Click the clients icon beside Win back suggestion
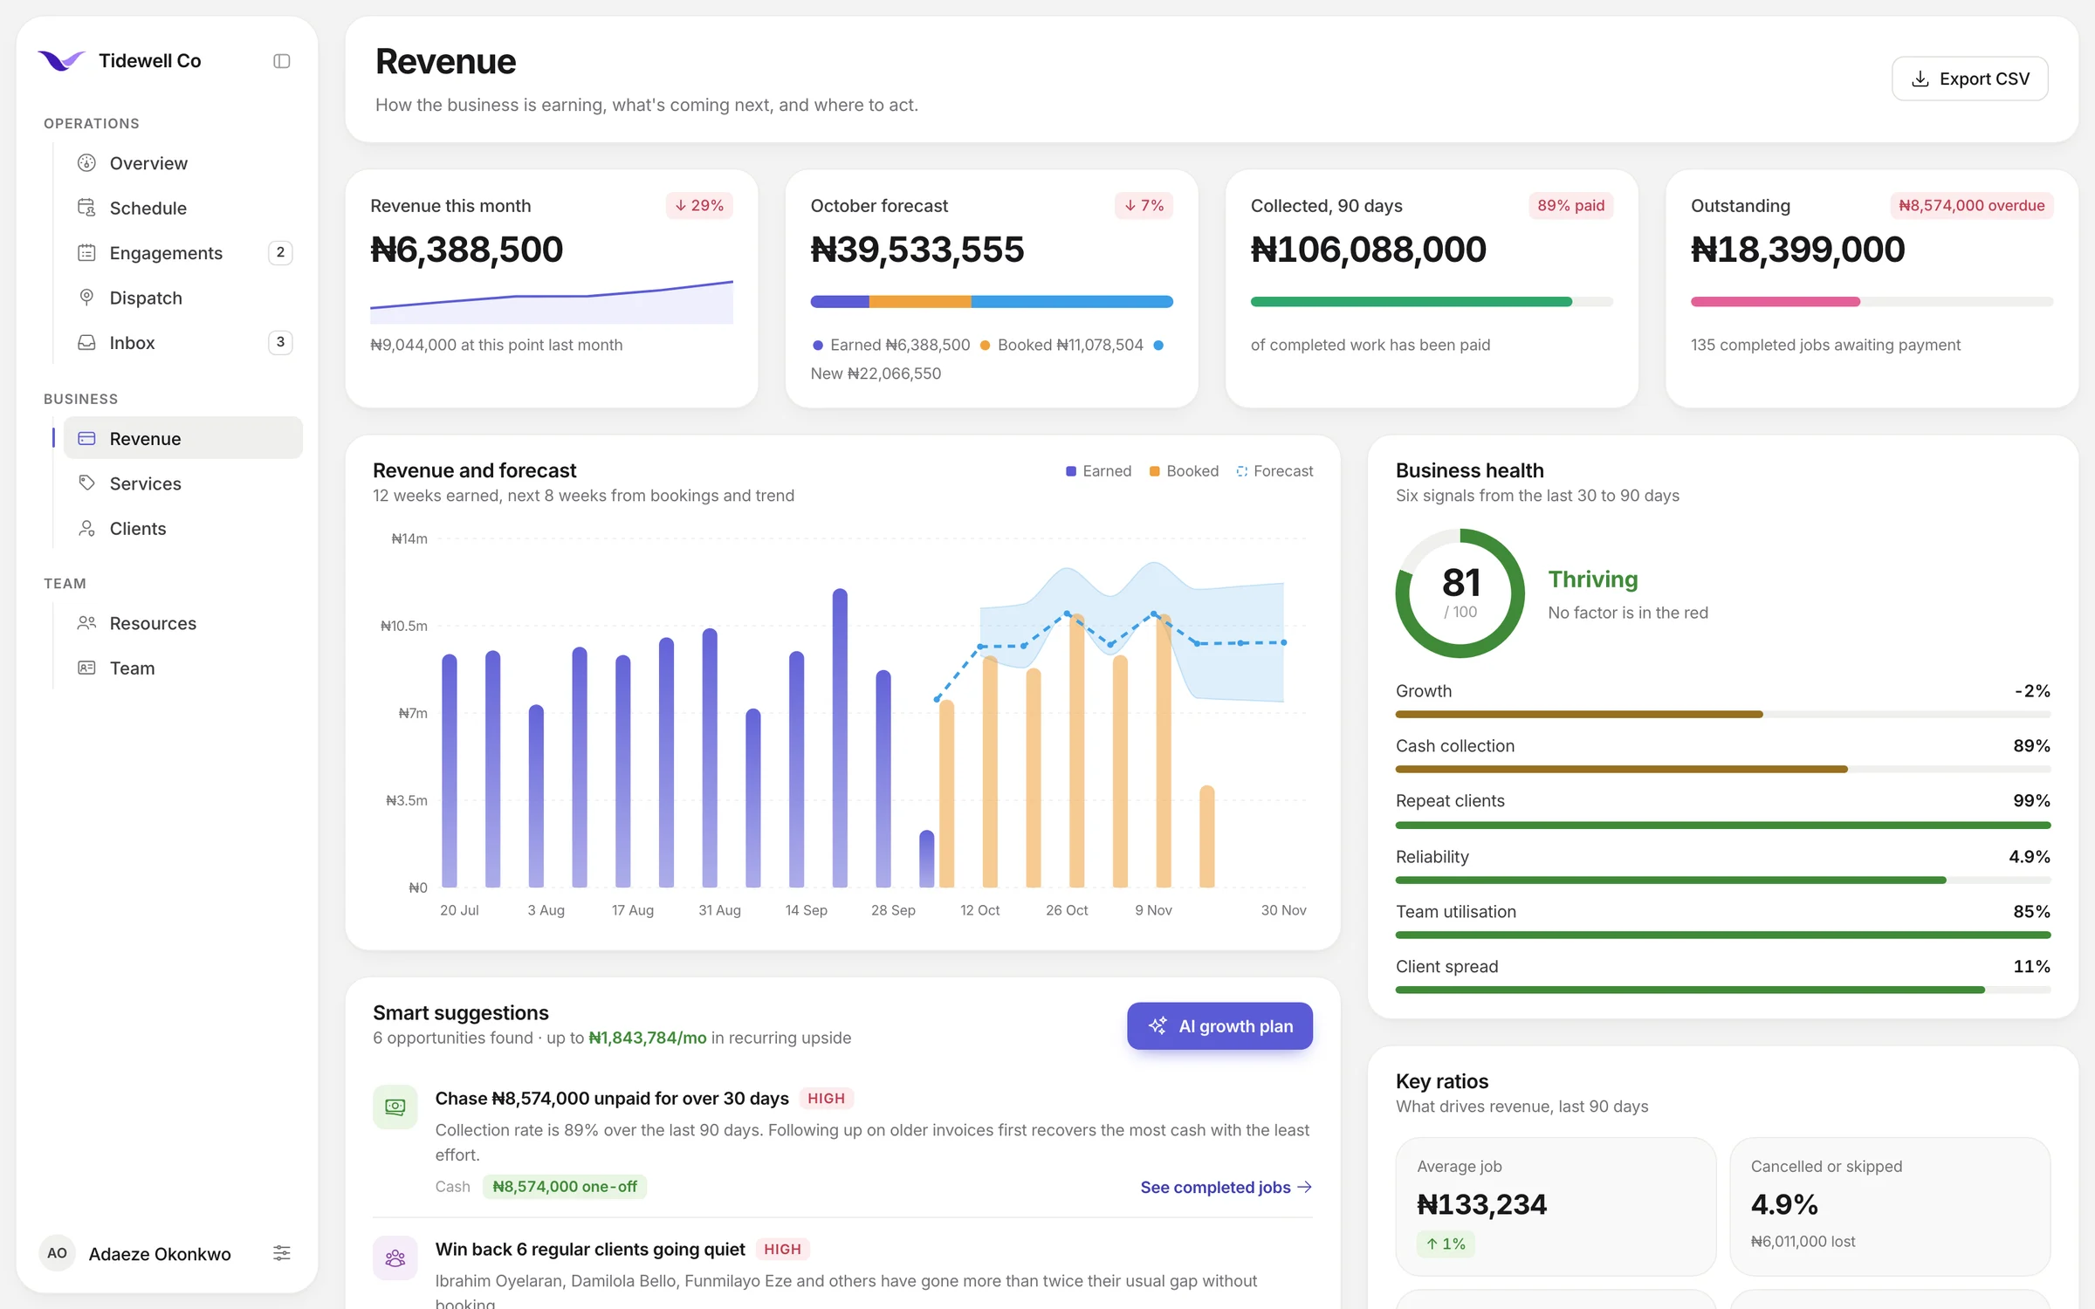This screenshot has height=1309, width=2095. coord(395,1258)
